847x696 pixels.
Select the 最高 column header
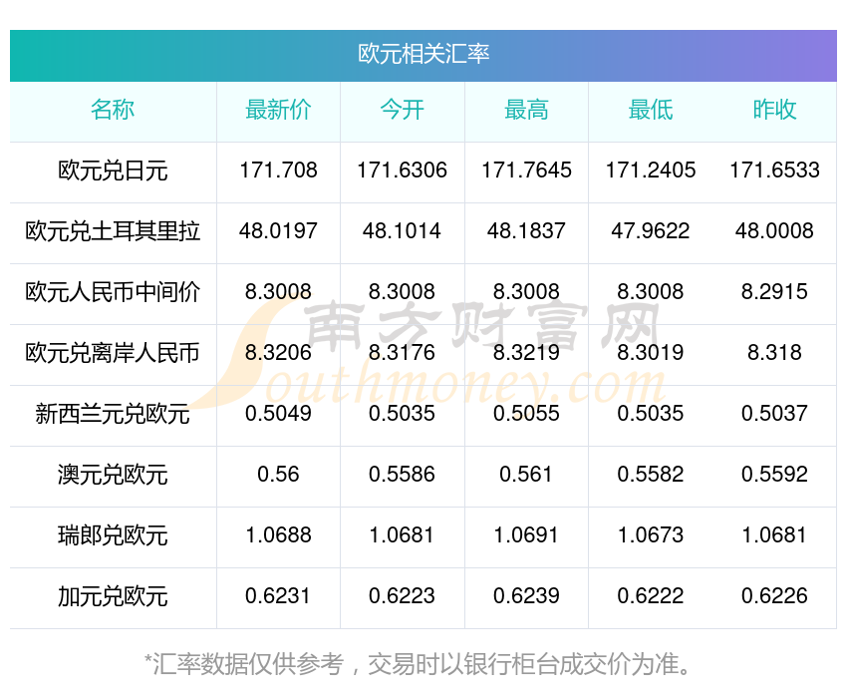point(526,110)
